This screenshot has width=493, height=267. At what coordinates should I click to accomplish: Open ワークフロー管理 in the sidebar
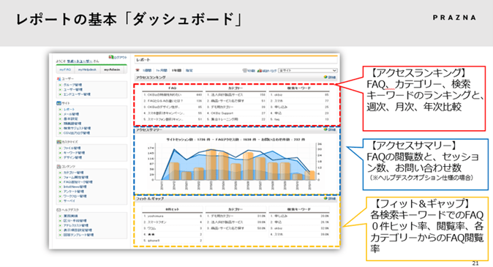point(75,196)
